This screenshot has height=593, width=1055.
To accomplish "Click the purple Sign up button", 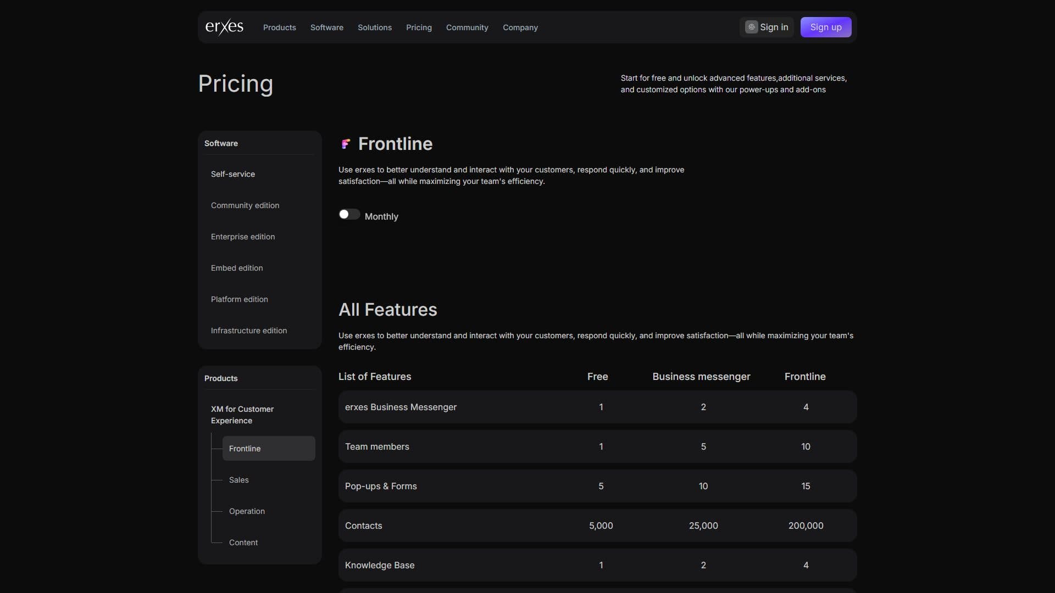I will (x=825, y=27).
